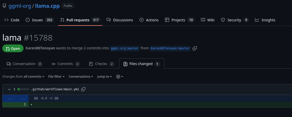Open the Code tab
The height and width of the screenshot is (117, 292).
coord(12,20)
